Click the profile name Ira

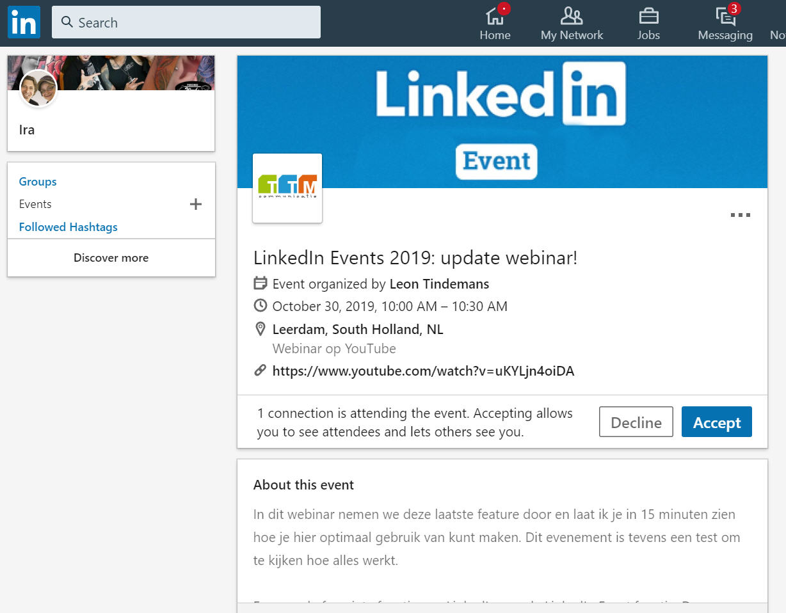[27, 130]
